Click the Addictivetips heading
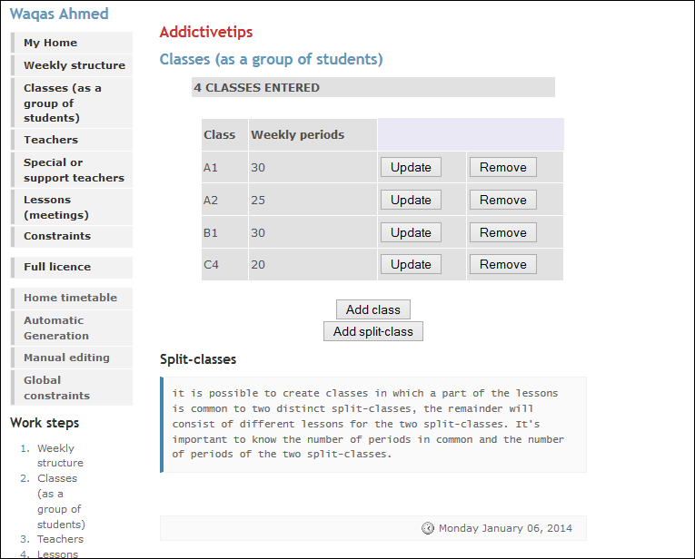 coord(206,32)
